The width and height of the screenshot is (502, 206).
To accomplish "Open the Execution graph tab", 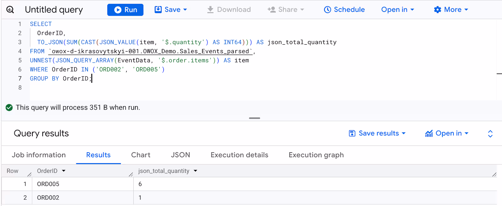I will coord(316,155).
